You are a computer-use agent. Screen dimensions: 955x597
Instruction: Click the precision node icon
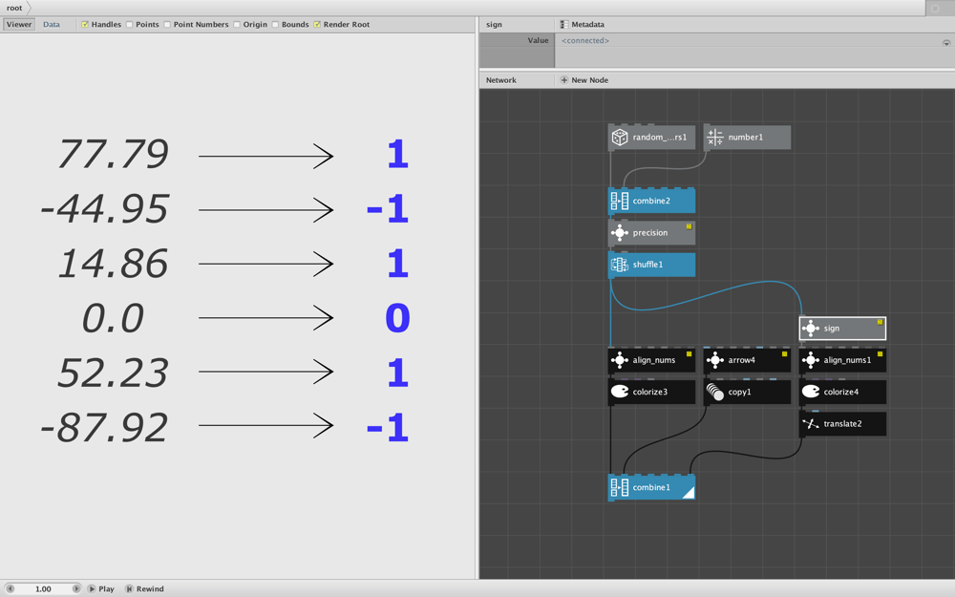coord(620,233)
